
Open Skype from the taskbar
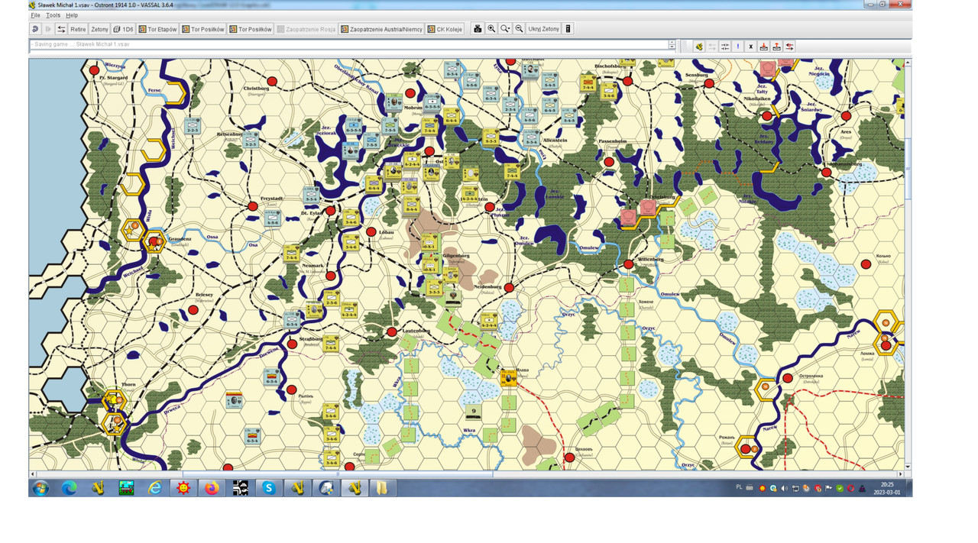[x=269, y=488]
